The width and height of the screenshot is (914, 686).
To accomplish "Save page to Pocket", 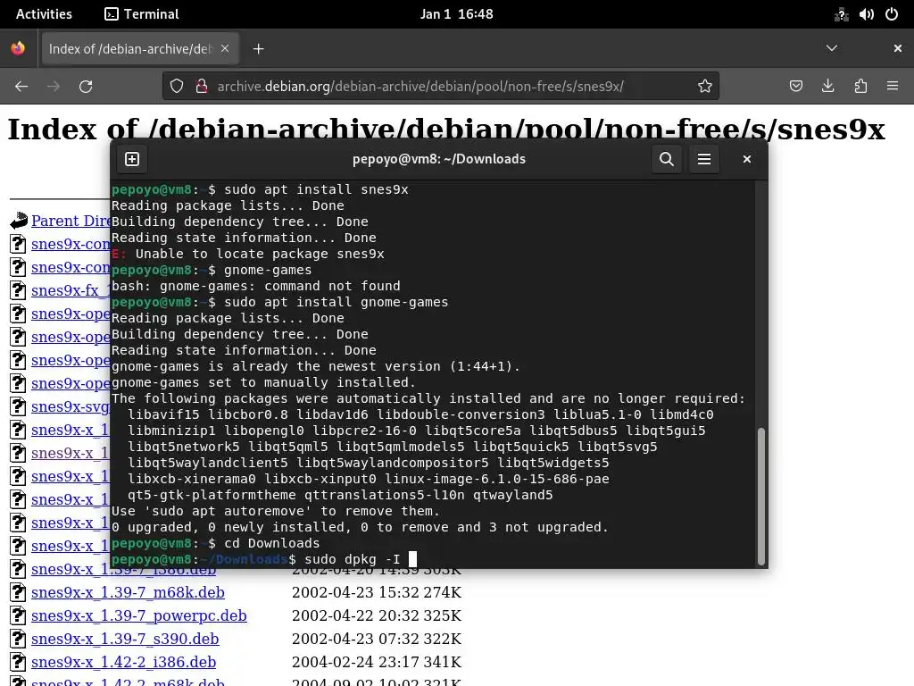I will pos(795,87).
